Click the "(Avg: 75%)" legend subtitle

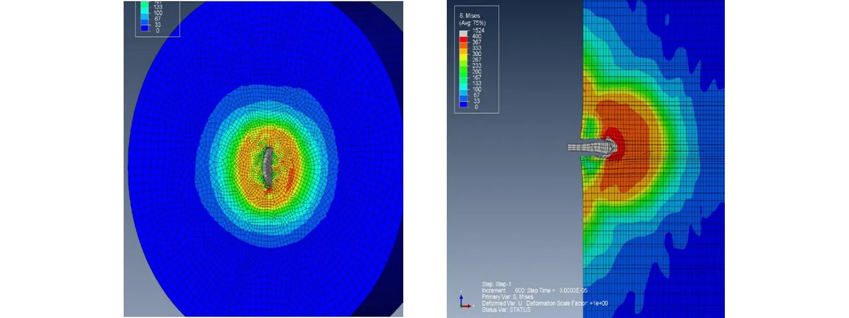click(x=472, y=23)
